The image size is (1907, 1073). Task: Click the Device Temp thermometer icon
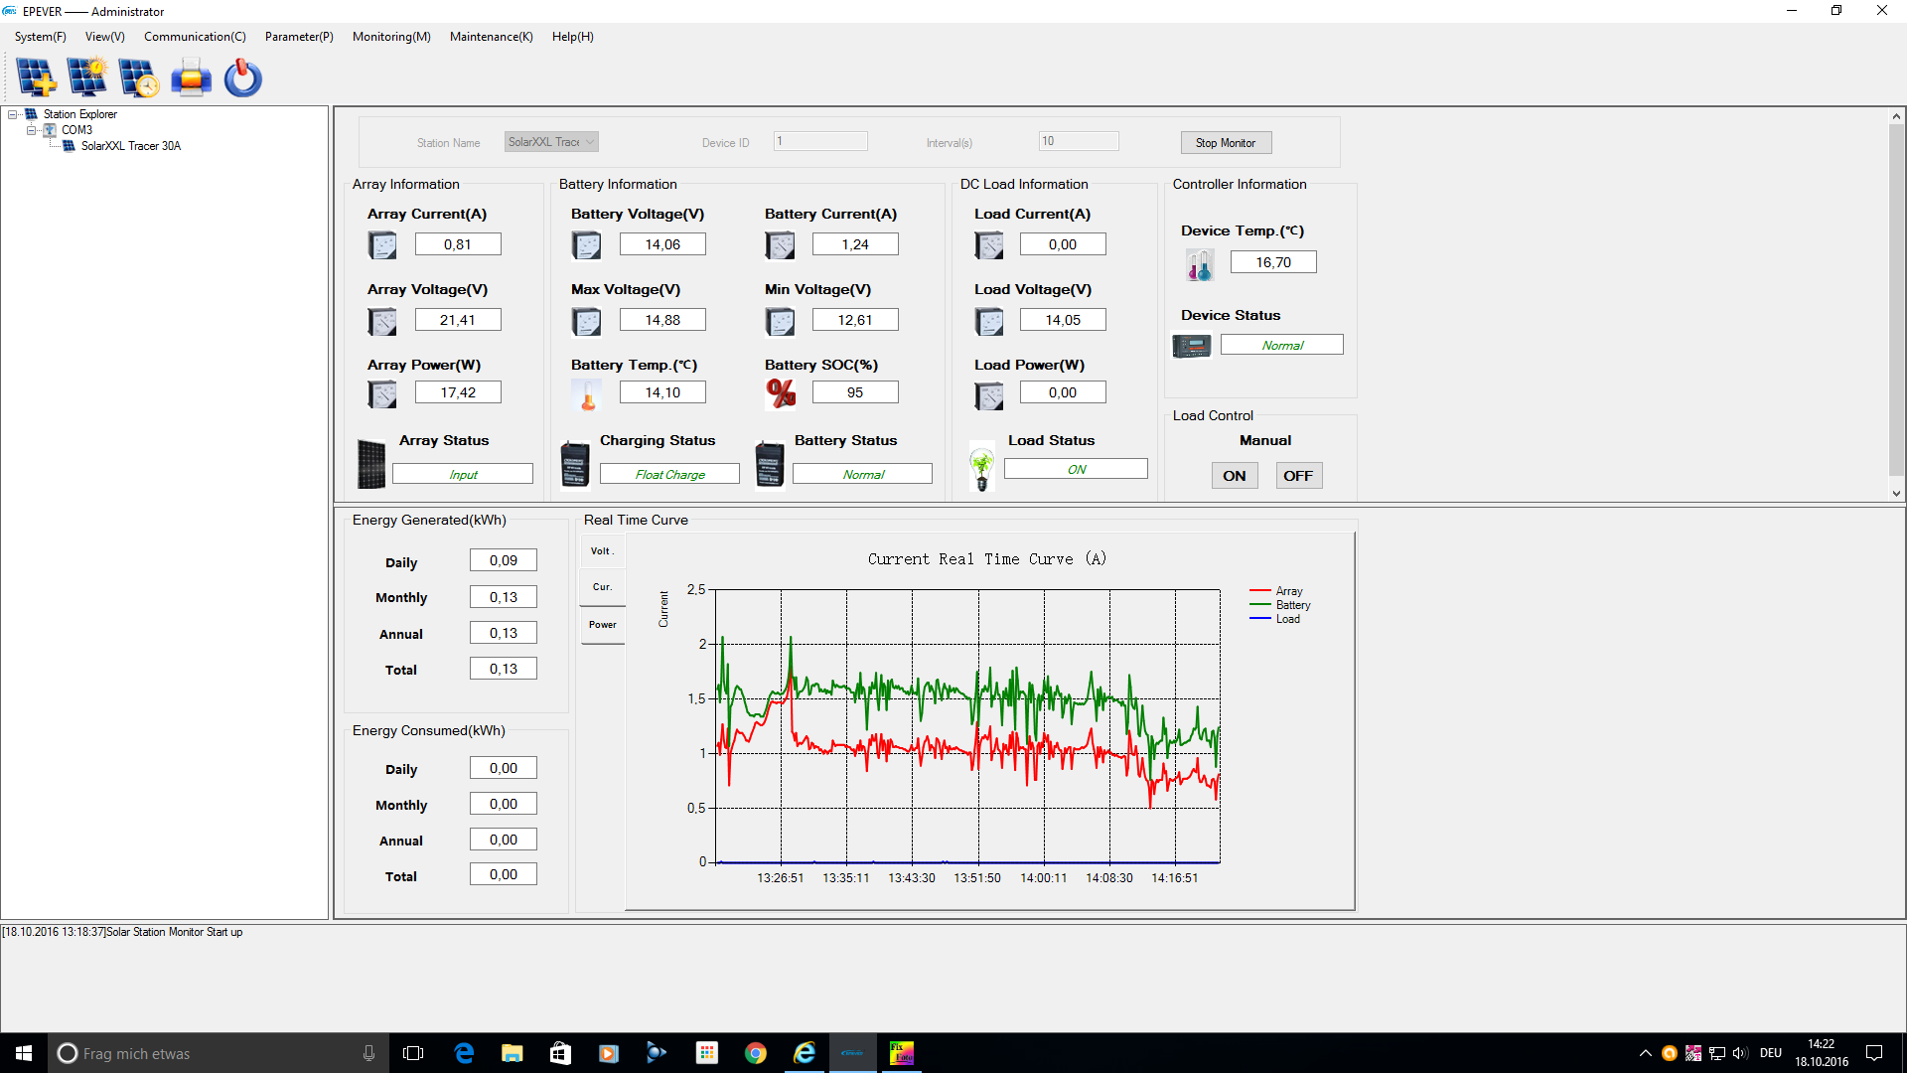1200,264
